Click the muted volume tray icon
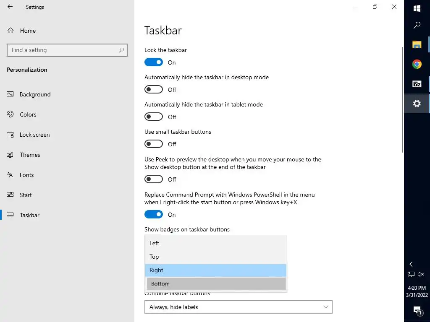Viewport: 430px width, 322px height. click(x=421, y=274)
